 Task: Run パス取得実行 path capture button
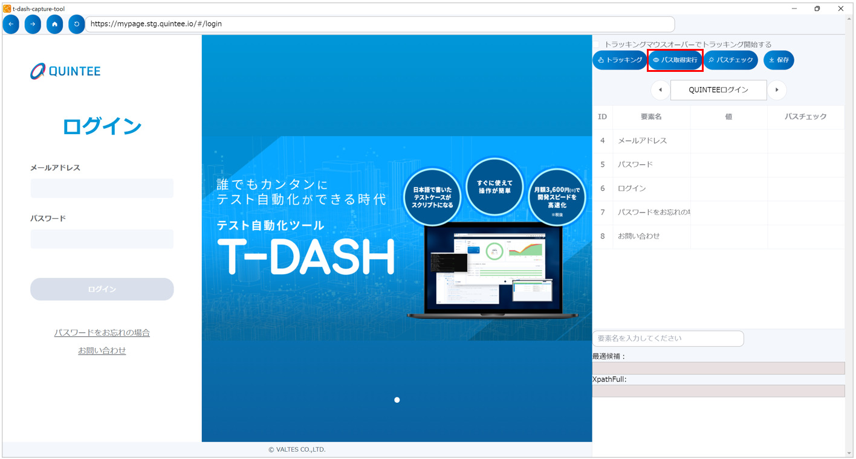pos(675,60)
